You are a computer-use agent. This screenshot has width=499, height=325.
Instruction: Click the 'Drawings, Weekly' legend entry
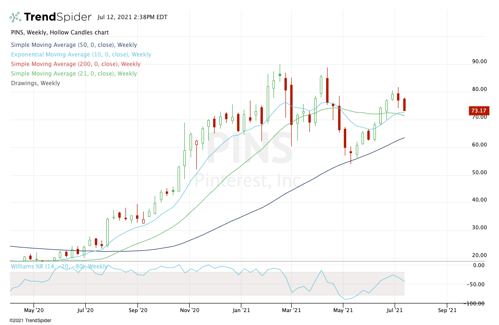coord(35,83)
